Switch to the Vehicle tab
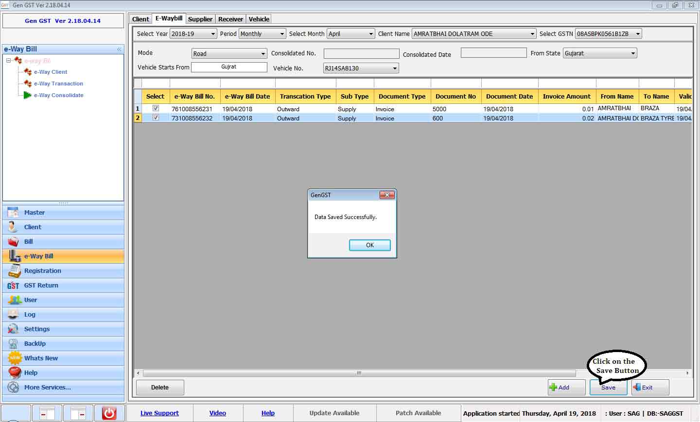Image resolution: width=700 pixels, height=422 pixels. coord(259,19)
